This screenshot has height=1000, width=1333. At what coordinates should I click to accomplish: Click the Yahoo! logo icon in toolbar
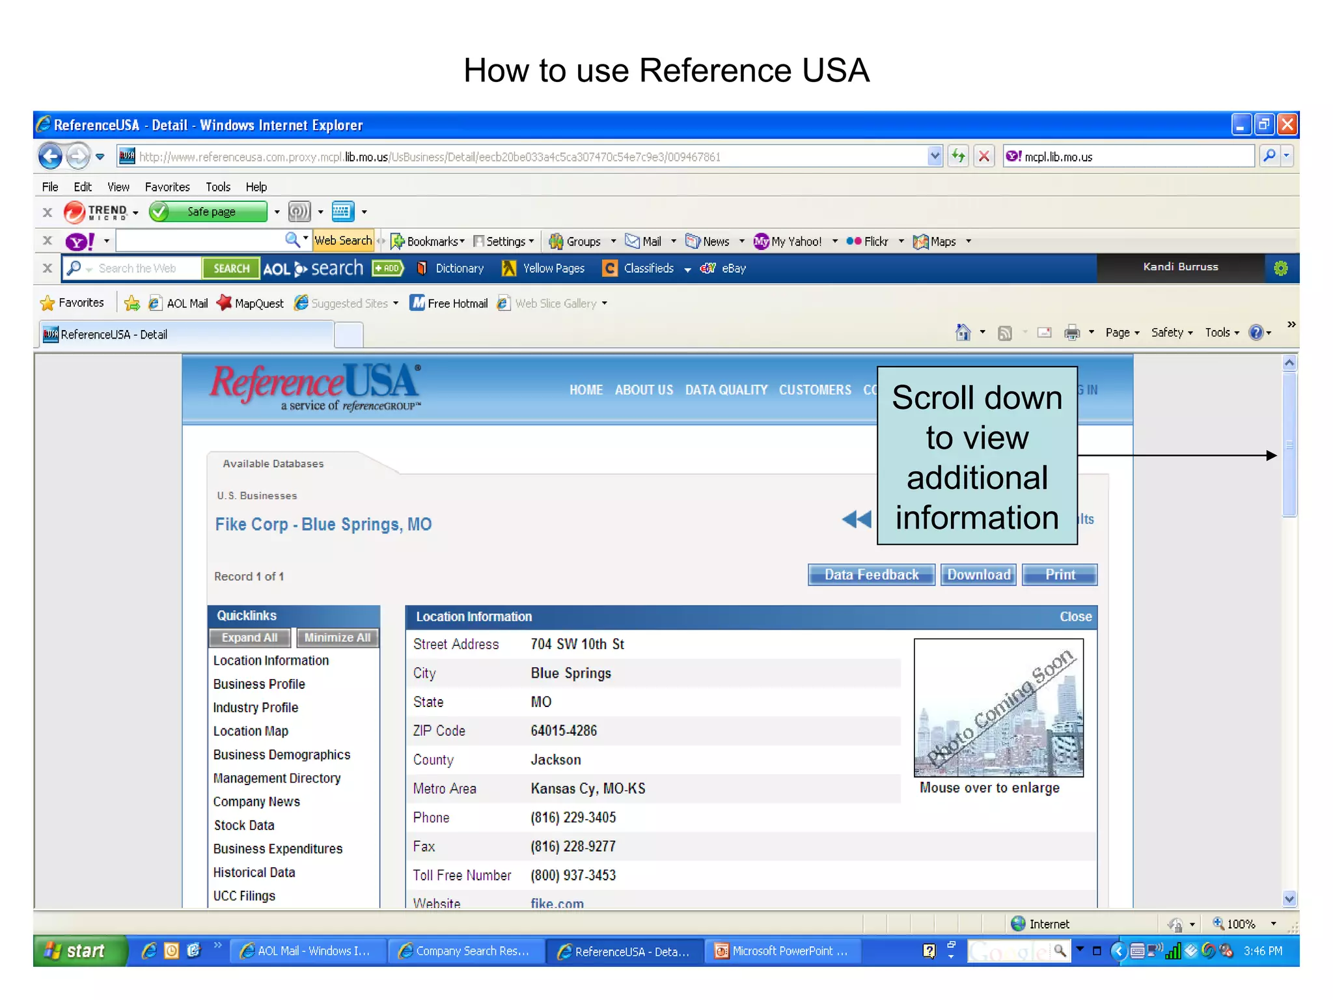[81, 242]
